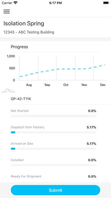Viewport: 111px width, 198px height.
Task: Select Oct on the chart axis
Action: pos(66,85)
